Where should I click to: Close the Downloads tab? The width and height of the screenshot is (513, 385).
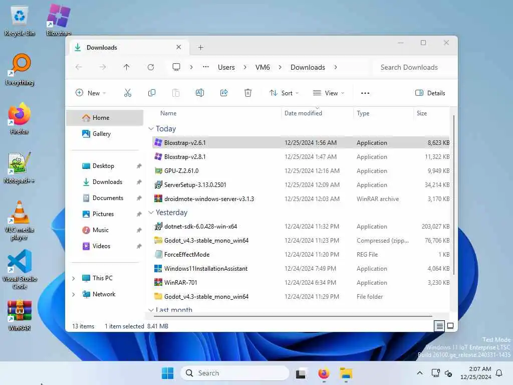pyautogui.click(x=179, y=47)
